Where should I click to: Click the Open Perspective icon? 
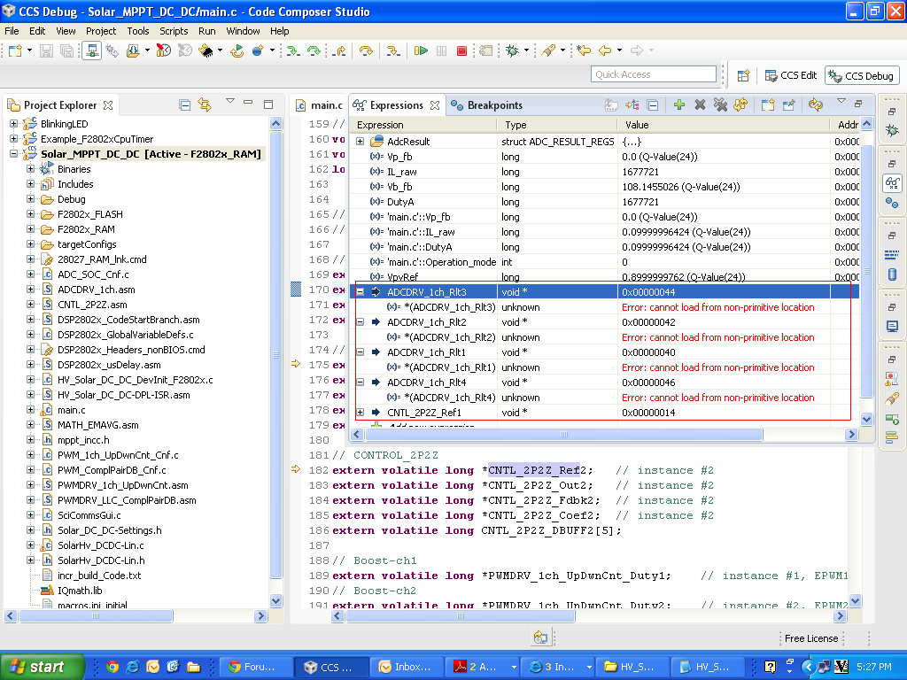point(744,75)
